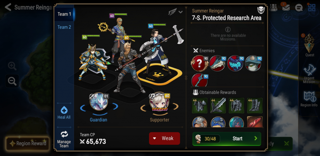Select the Guardian wolf portrait
Image resolution: width=320 pixels, height=156 pixels.
pos(99,101)
